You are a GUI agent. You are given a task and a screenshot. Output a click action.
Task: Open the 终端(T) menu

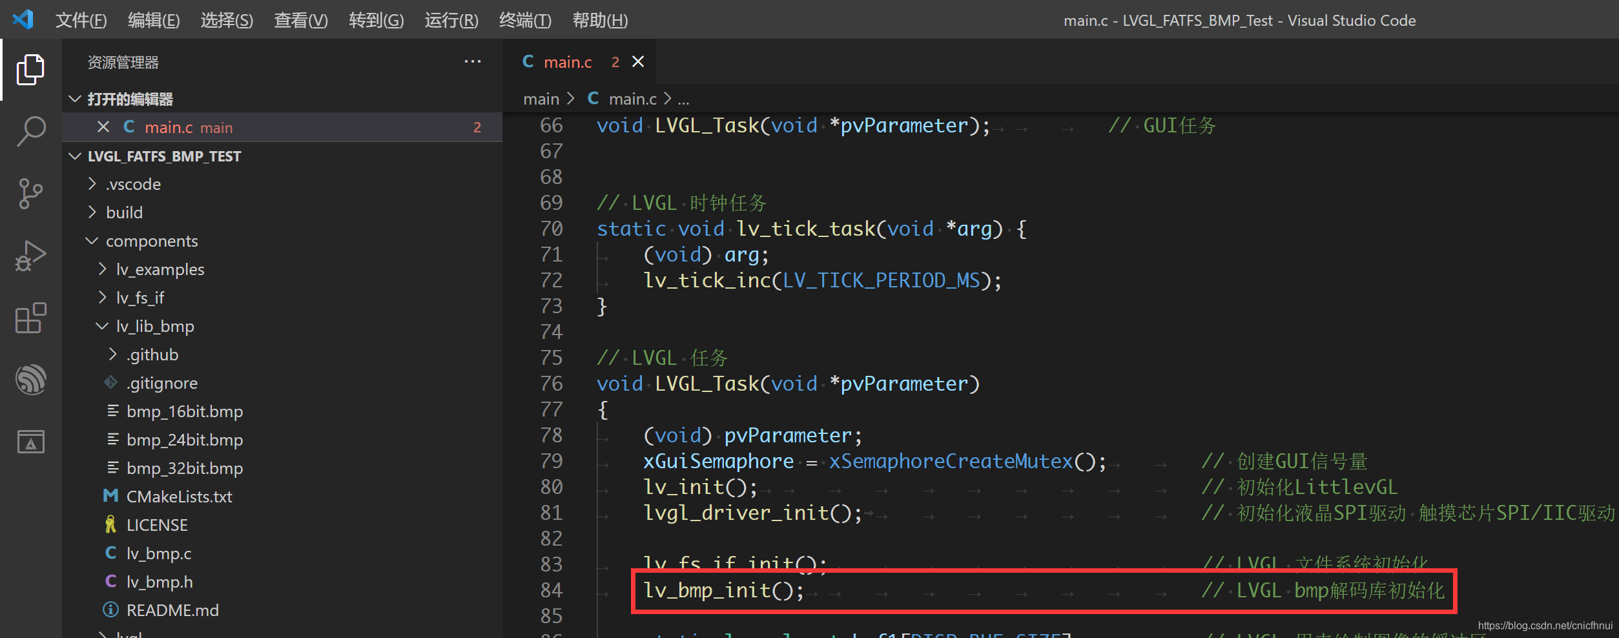[x=525, y=21]
